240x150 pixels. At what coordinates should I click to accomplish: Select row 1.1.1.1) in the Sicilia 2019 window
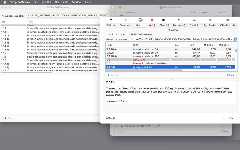tap(50, 32)
